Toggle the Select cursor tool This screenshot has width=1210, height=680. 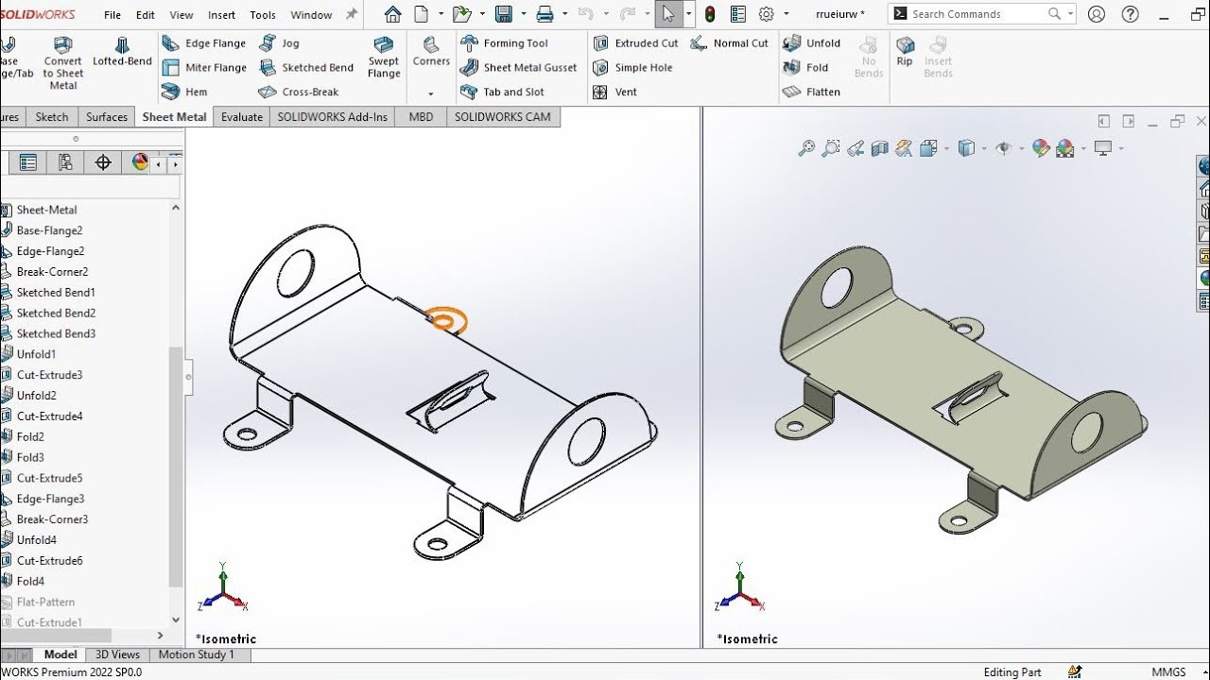point(668,14)
